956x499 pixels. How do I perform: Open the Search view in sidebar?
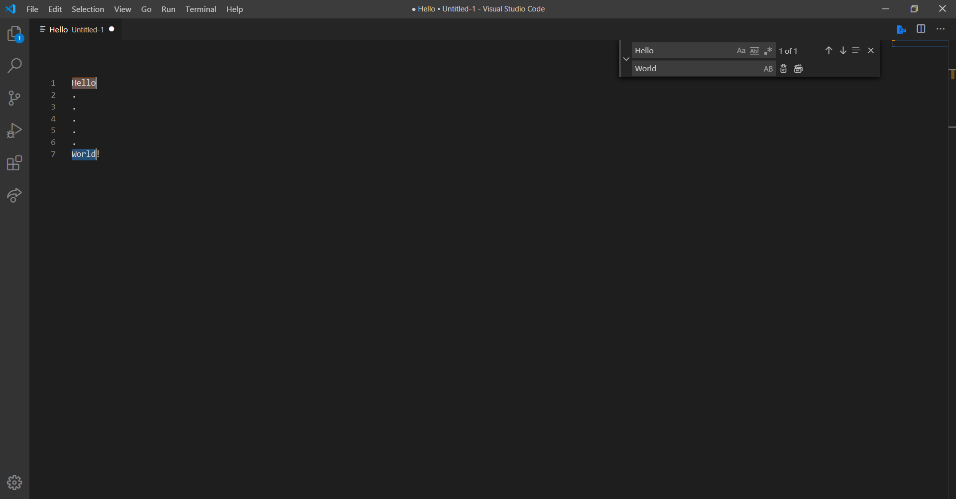point(14,65)
